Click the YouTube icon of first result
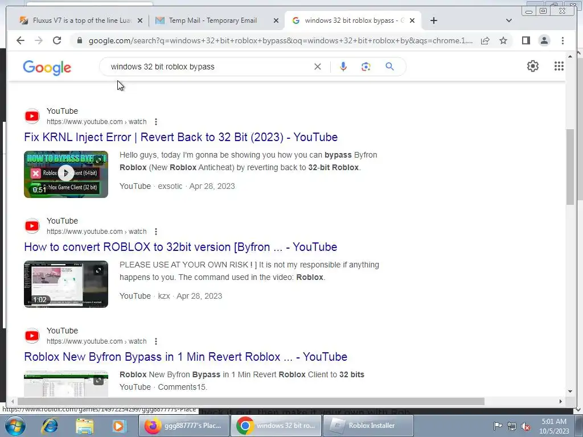This screenshot has width=583, height=437. [32, 116]
